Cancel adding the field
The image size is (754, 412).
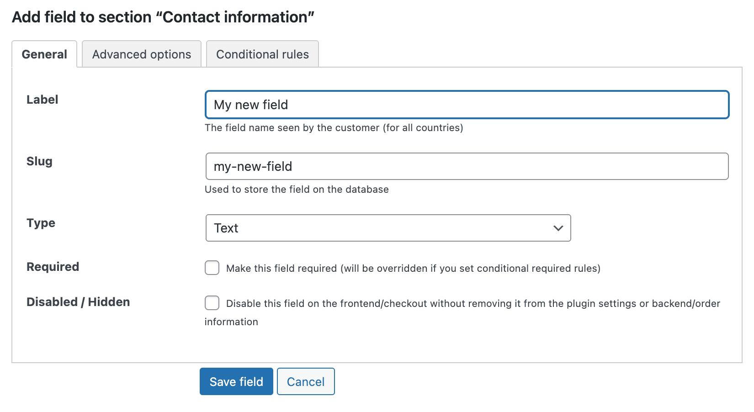pos(306,381)
